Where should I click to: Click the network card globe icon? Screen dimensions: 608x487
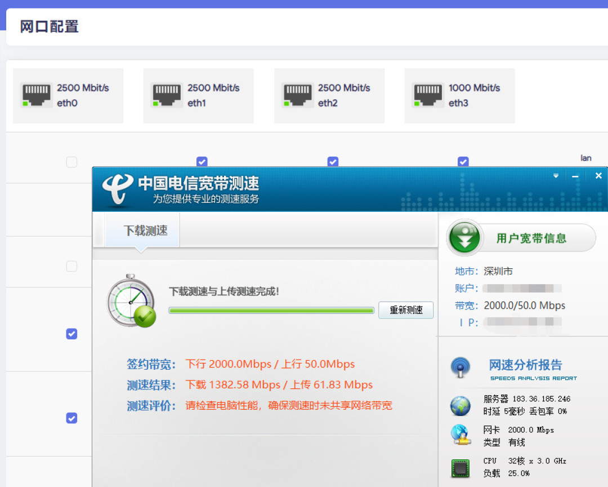(461, 435)
